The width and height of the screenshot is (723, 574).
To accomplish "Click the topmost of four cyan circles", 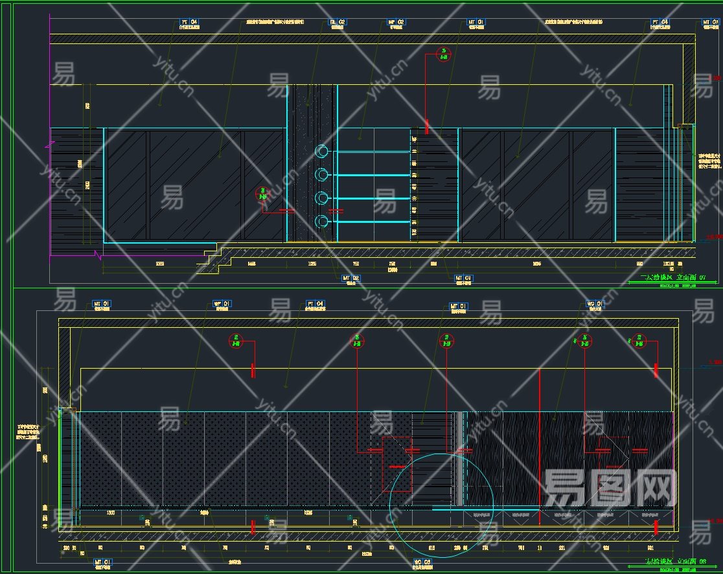I will (322, 152).
